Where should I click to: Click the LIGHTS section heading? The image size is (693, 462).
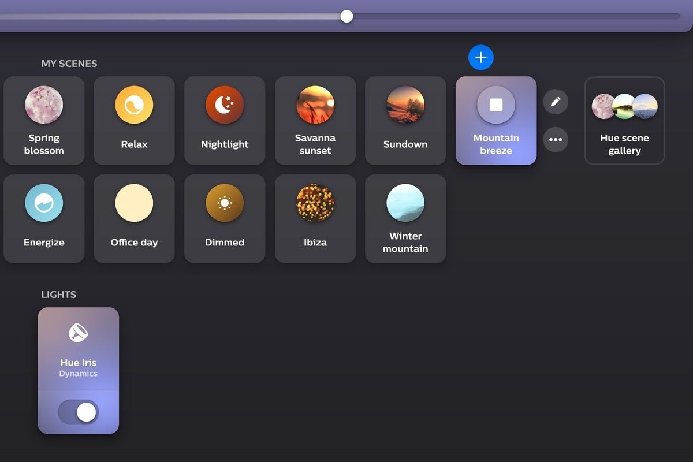click(59, 295)
